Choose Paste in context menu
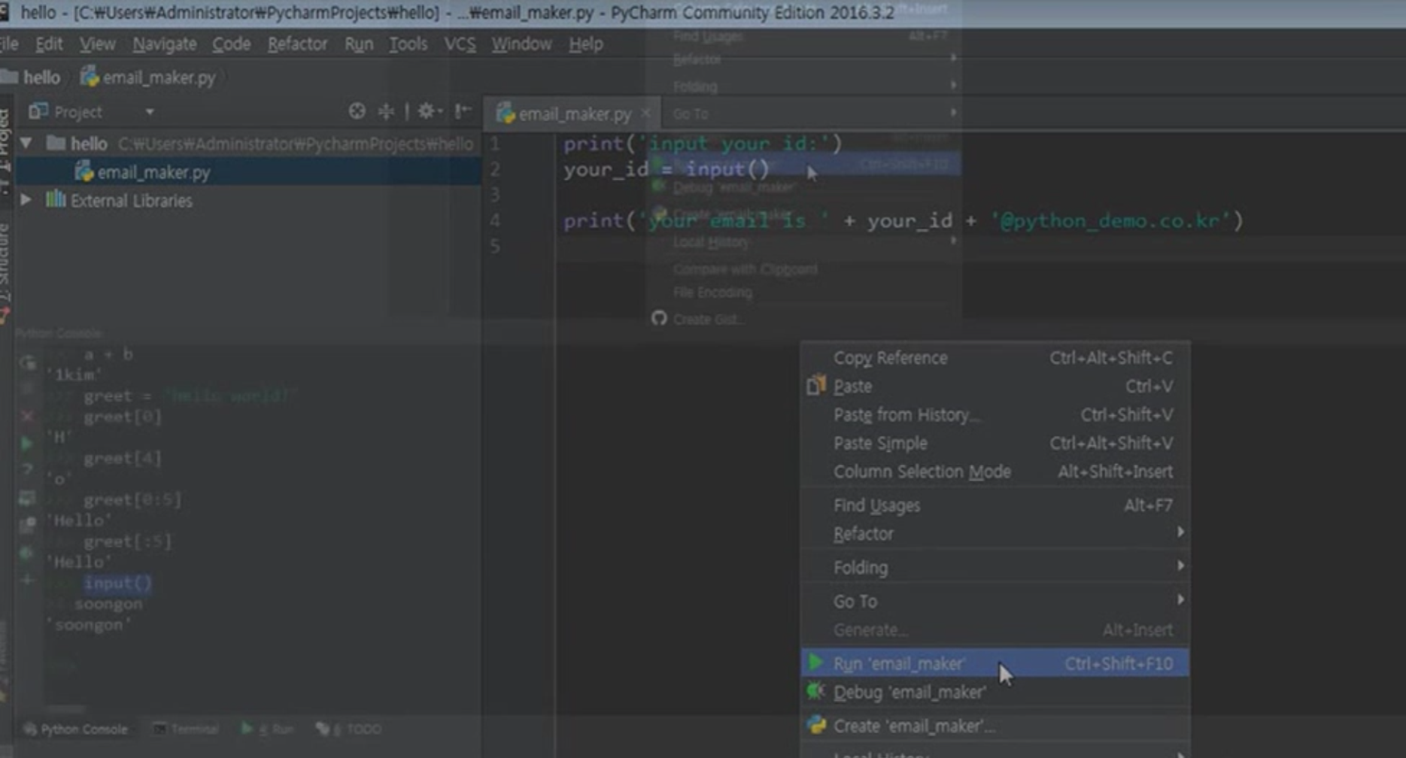The width and height of the screenshot is (1406, 758). (995, 387)
